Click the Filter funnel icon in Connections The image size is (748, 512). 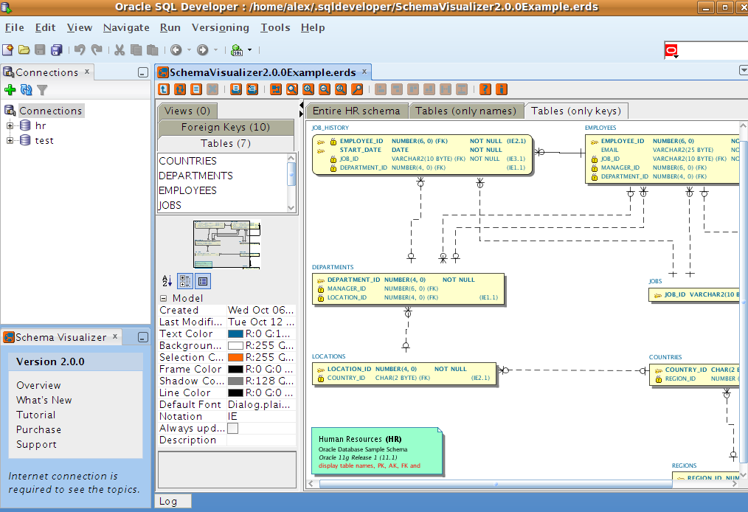pyautogui.click(x=43, y=90)
